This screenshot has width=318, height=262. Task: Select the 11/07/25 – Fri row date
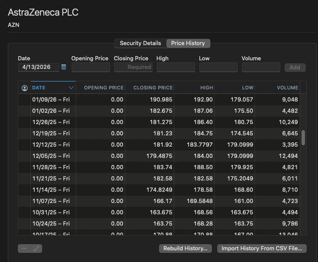51,201
